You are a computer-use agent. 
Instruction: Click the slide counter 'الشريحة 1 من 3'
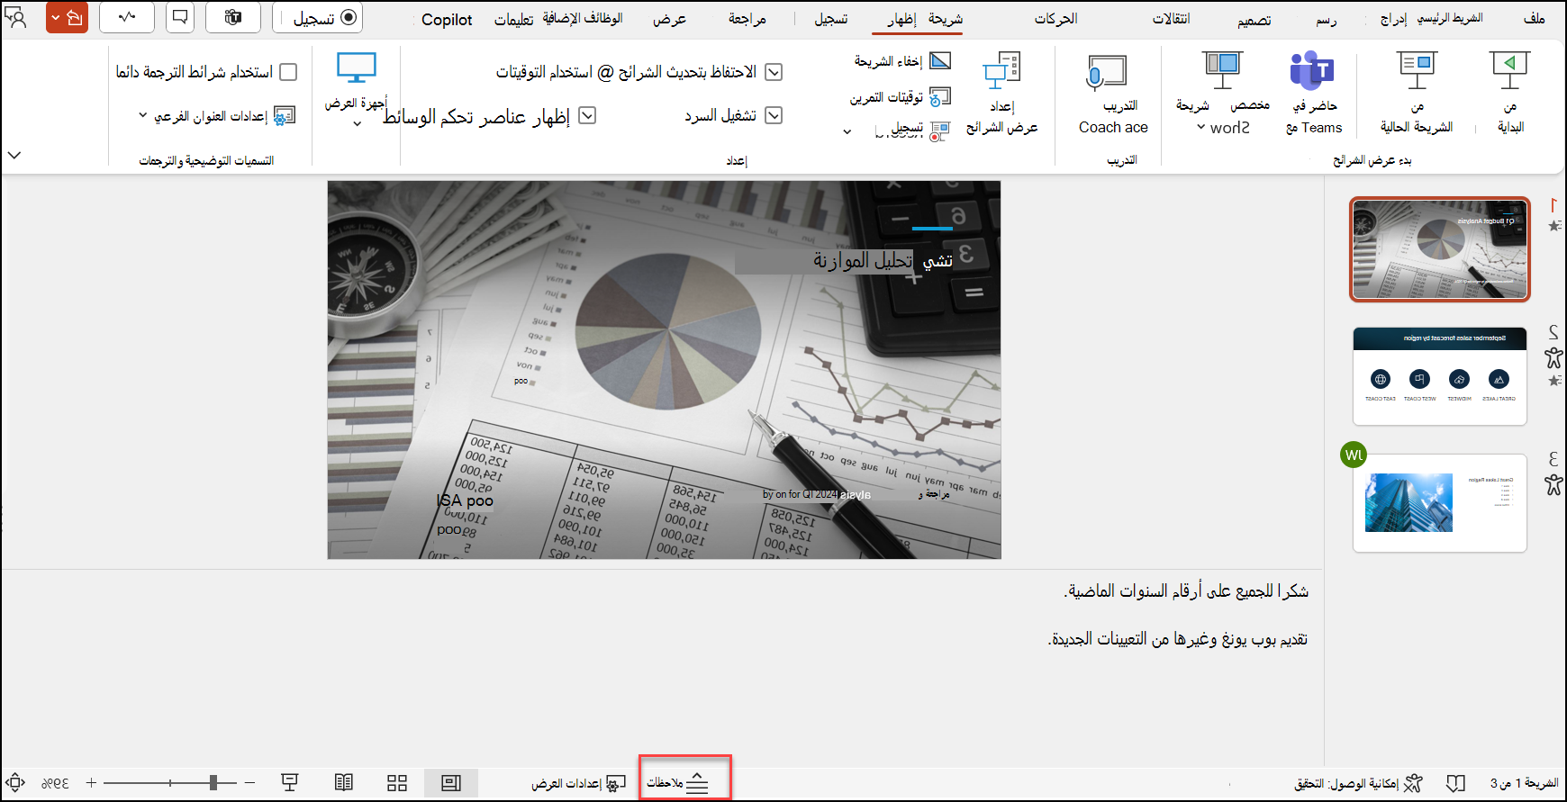(1524, 783)
